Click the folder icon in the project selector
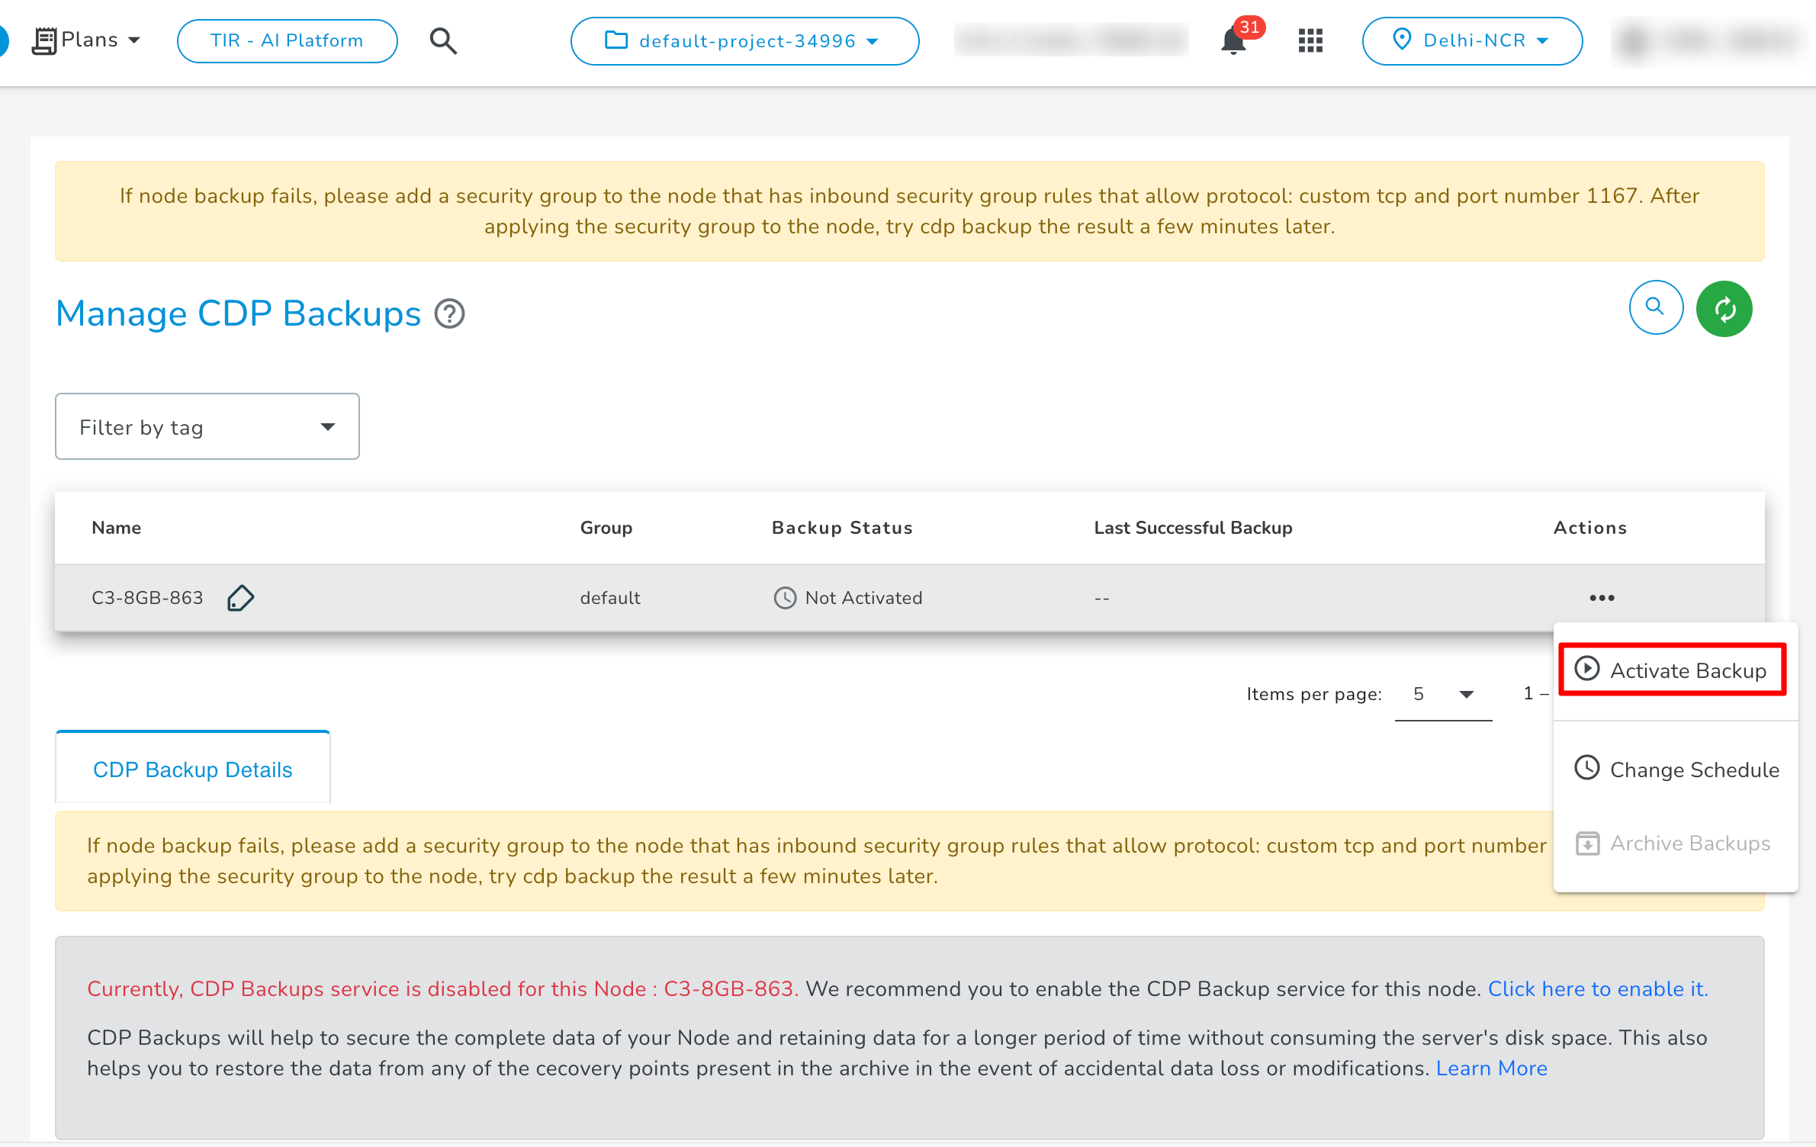This screenshot has height=1147, width=1816. [616, 40]
